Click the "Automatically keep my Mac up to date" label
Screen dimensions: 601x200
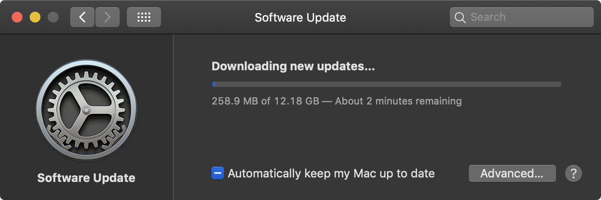pos(332,173)
